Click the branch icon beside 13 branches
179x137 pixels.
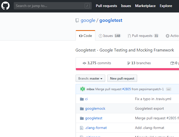click(129, 63)
